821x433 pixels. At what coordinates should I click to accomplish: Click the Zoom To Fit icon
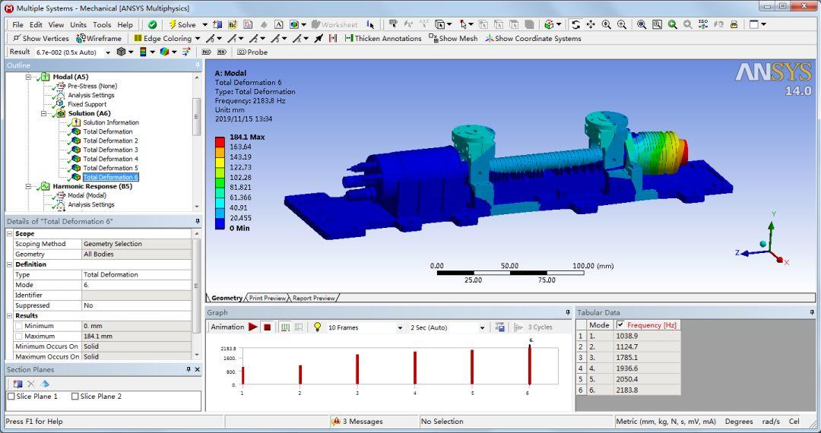[x=642, y=24]
